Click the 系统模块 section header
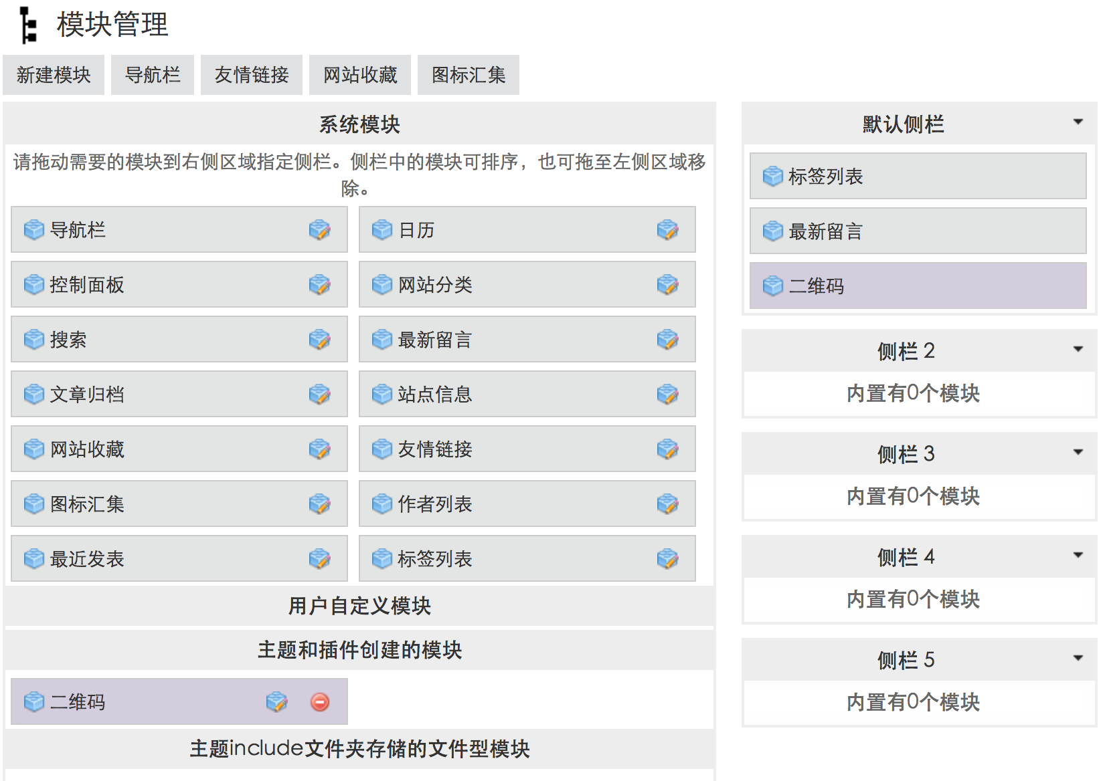 [x=359, y=124]
